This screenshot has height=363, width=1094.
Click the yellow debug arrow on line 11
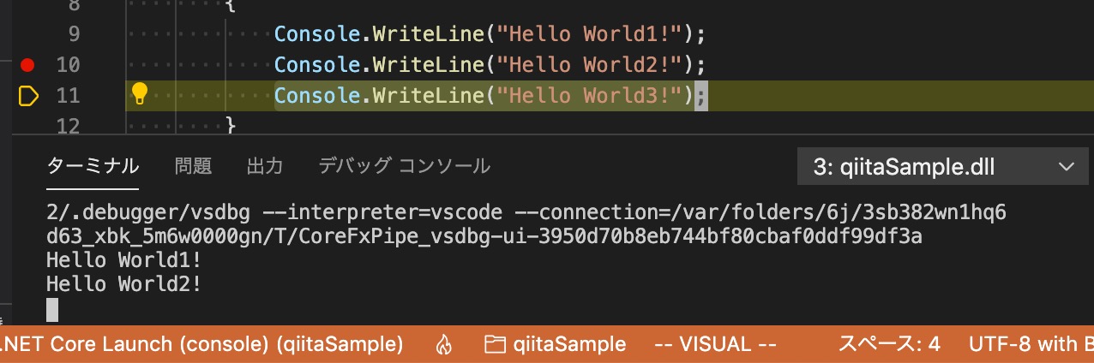coord(28,96)
